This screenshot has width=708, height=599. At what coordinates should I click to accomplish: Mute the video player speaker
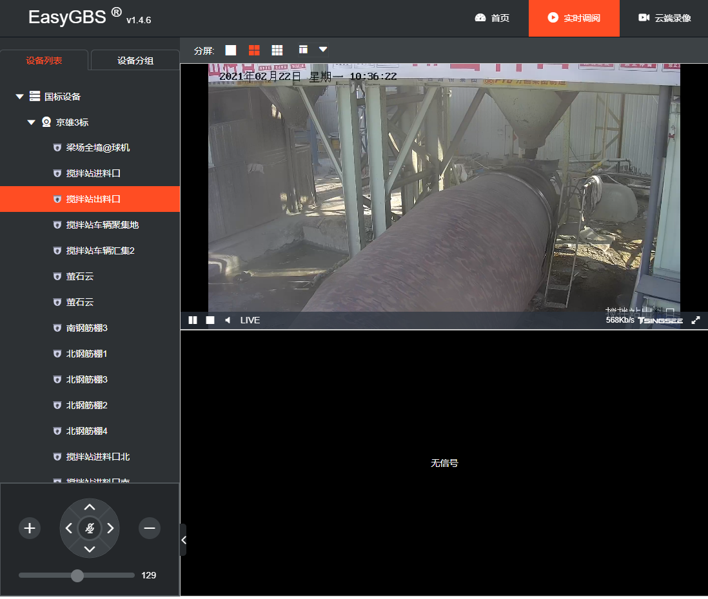coord(228,320)
